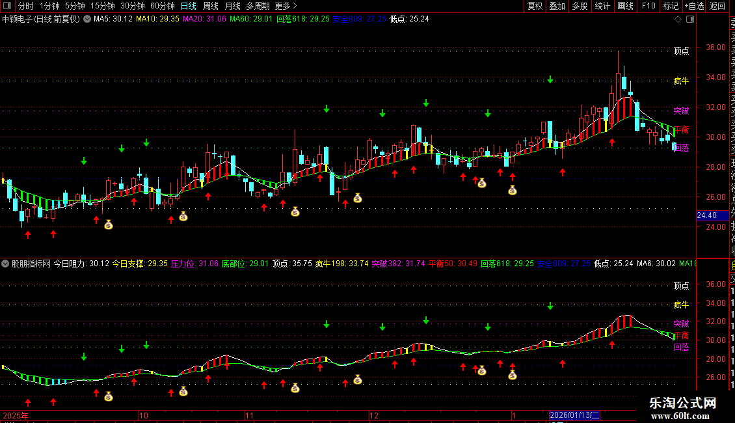This screenshot has height=423, width=735.
Task: Click the 平衡 level label in main chart
Action: 682,130
